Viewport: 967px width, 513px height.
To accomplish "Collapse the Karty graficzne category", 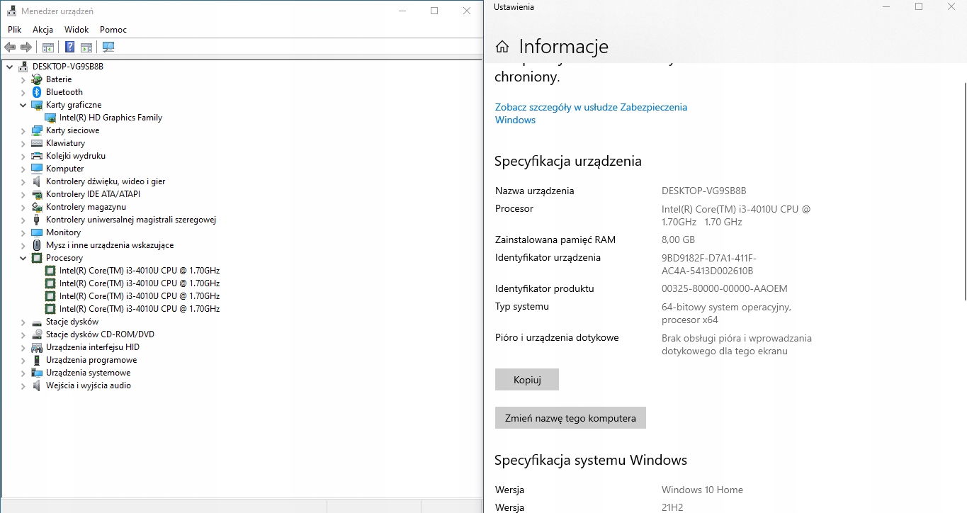I will click(x=23, y=105).
